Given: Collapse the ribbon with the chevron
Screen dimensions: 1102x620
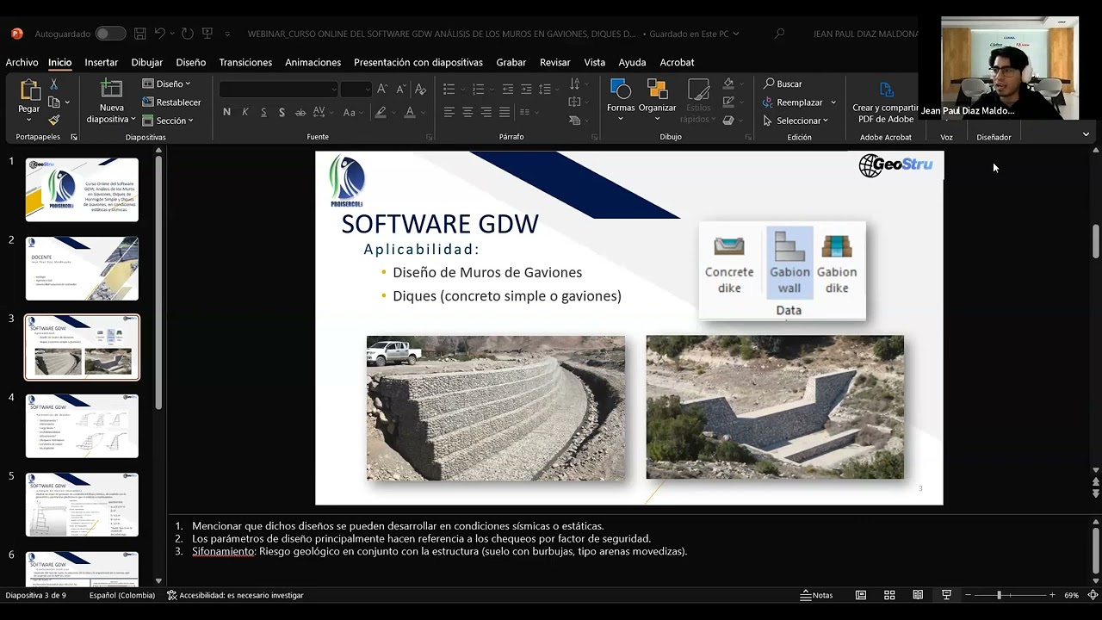Looking at the screenshot, I should [x=1086, y=134].
